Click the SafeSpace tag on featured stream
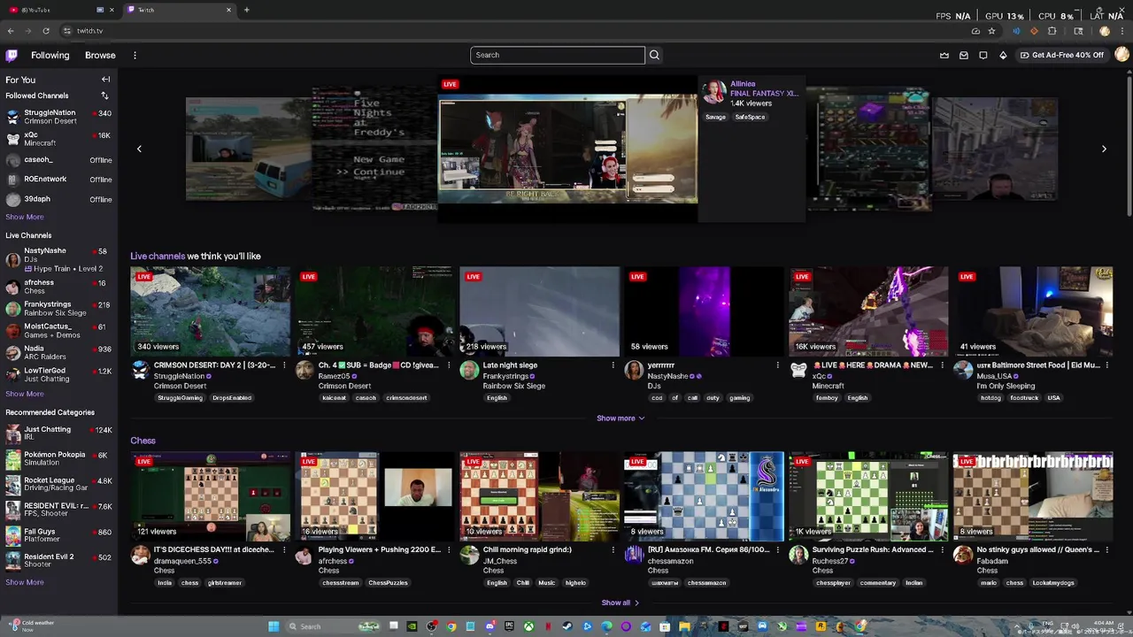Screen dimensions: 1133x637 (x=750, y=117)
